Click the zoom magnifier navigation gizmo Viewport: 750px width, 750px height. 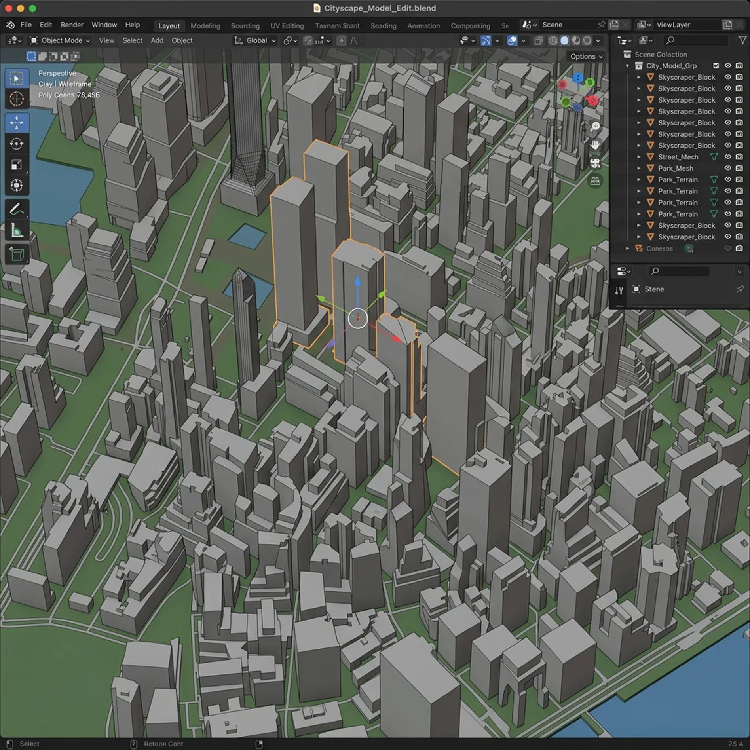tap(595, 127)
